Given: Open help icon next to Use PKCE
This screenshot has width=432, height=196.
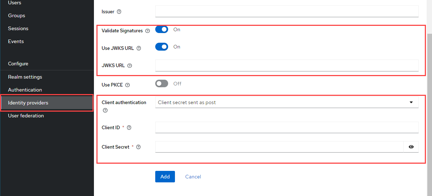Looking at the screenshot, I should click(x=128, y=85).
